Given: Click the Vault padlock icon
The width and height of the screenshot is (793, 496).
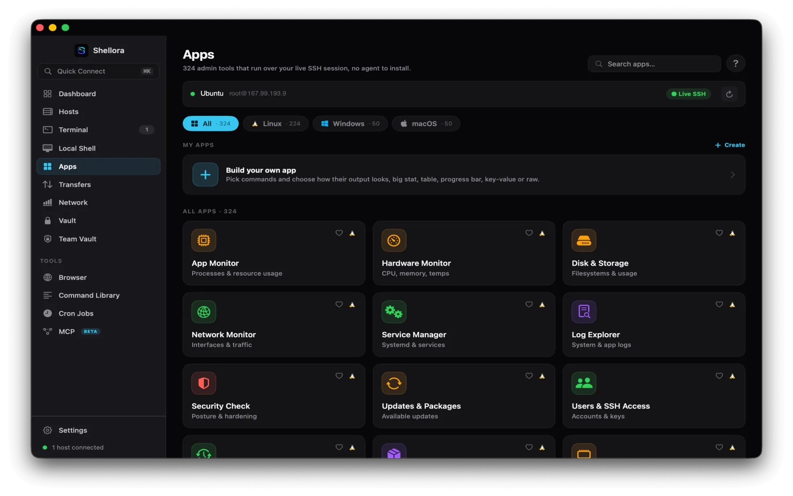Looking at the screenshot, I should pyautogui.click(x=48, y=220).
